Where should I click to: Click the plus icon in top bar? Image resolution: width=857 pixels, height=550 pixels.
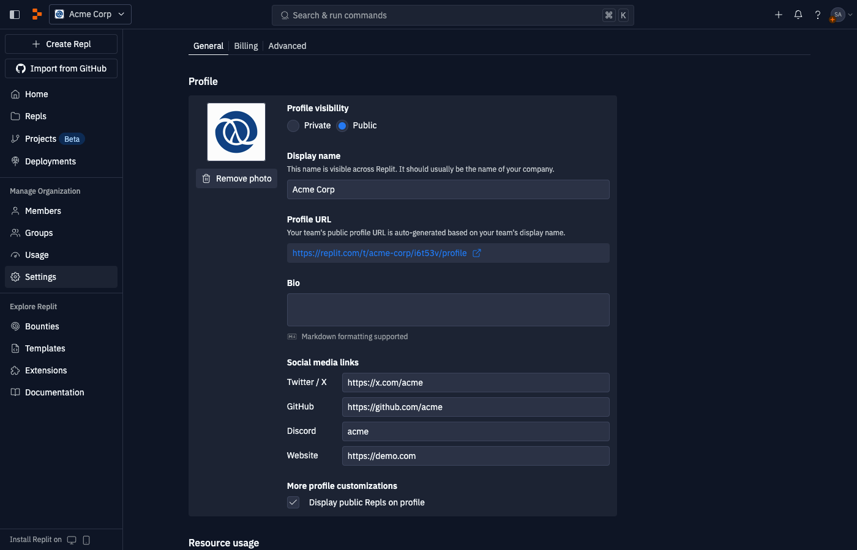[779, 15]
